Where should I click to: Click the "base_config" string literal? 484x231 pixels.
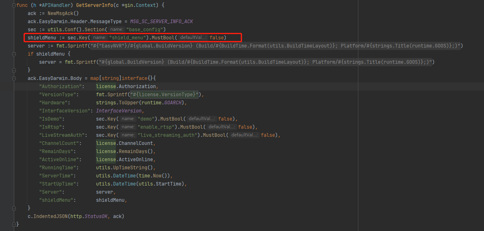coord(144,30)
